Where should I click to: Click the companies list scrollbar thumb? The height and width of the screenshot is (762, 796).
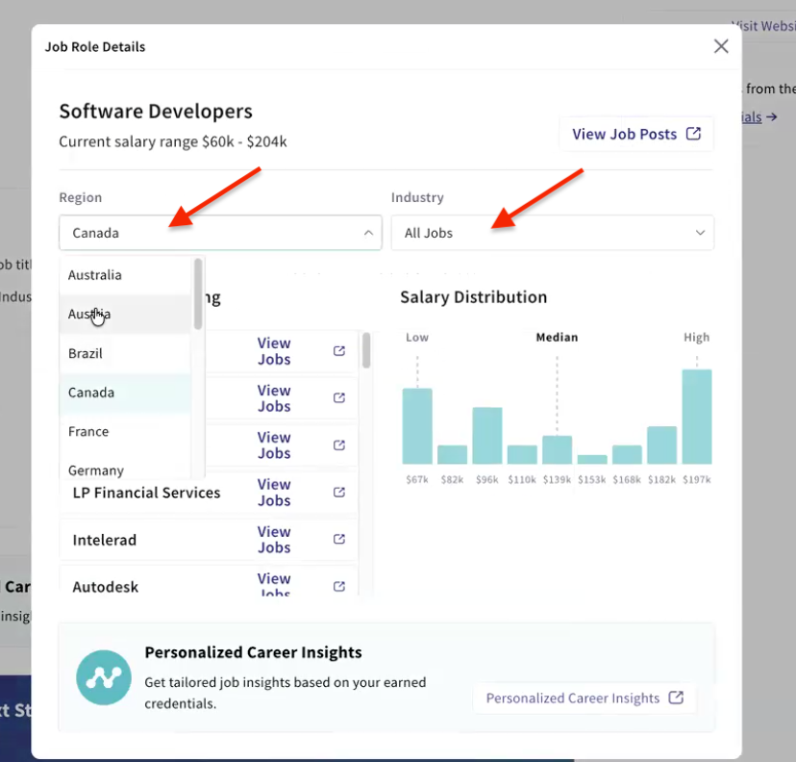click(x=366, y=350)
